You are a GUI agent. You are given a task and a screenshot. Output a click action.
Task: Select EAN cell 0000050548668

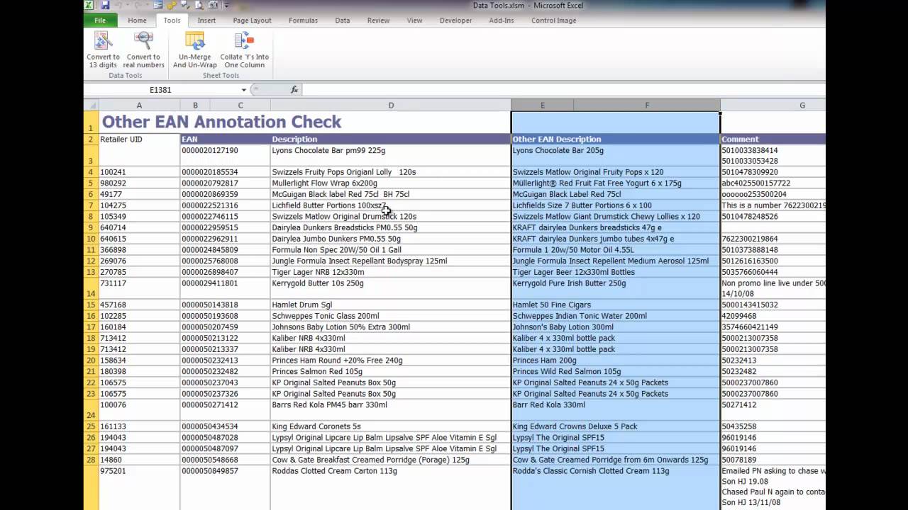pos(225,460)
